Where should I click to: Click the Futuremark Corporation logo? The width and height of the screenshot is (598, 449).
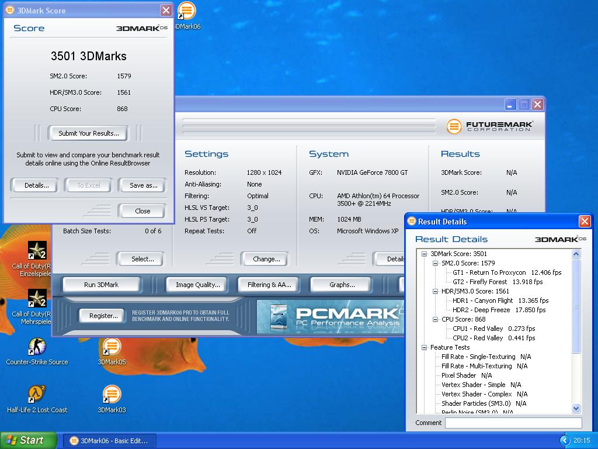coord(490,126)
